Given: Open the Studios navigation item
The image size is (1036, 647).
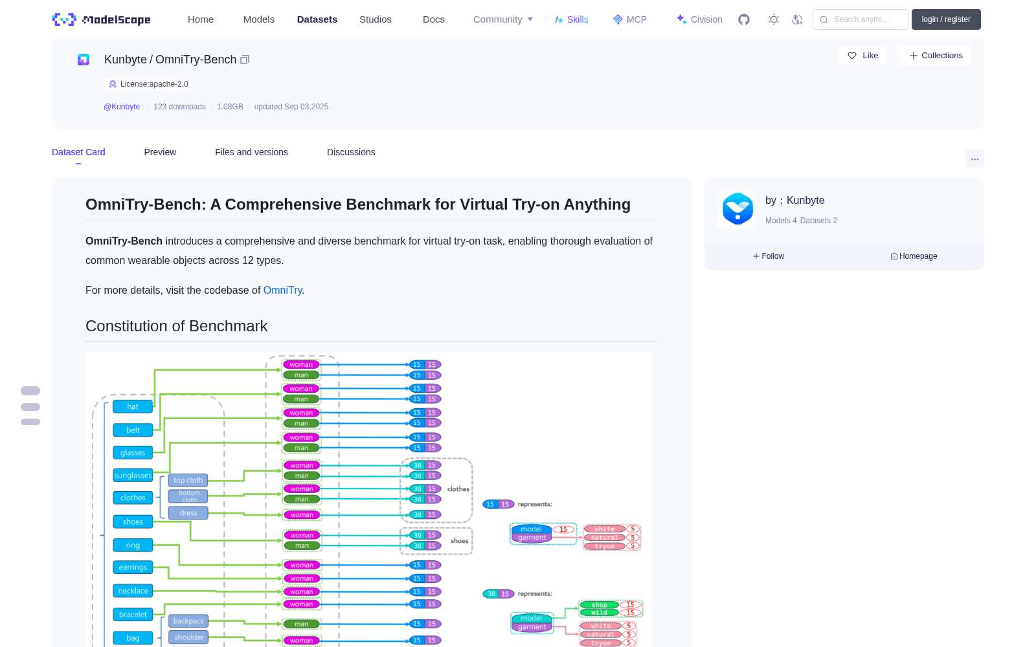Looking at the screenshot, I should click(376, 19).
